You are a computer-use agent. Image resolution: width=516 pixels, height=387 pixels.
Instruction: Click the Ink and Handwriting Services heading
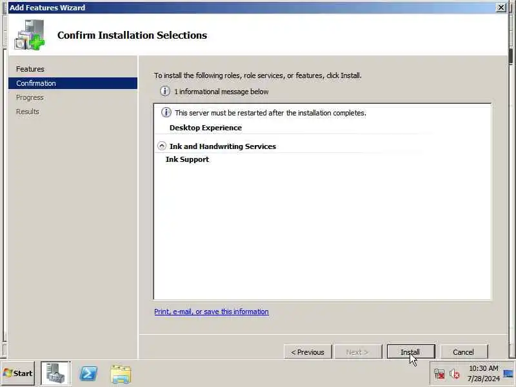(223, 146)
